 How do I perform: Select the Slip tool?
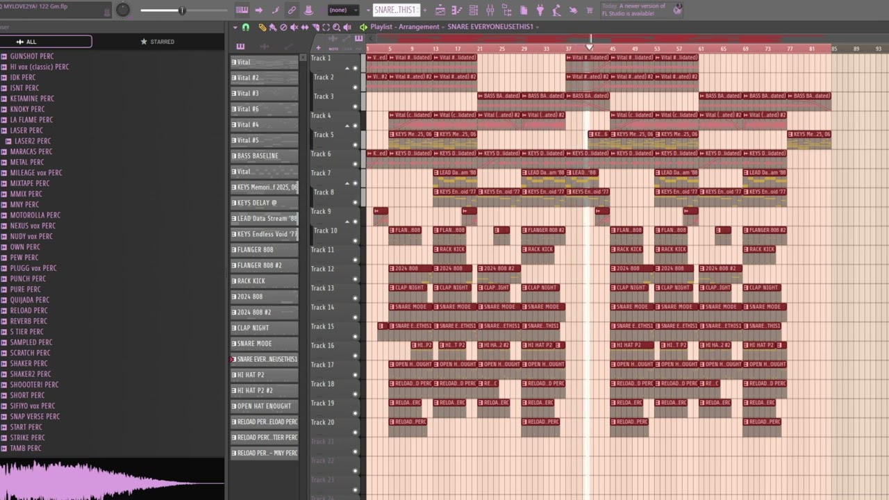pos(304,27)
